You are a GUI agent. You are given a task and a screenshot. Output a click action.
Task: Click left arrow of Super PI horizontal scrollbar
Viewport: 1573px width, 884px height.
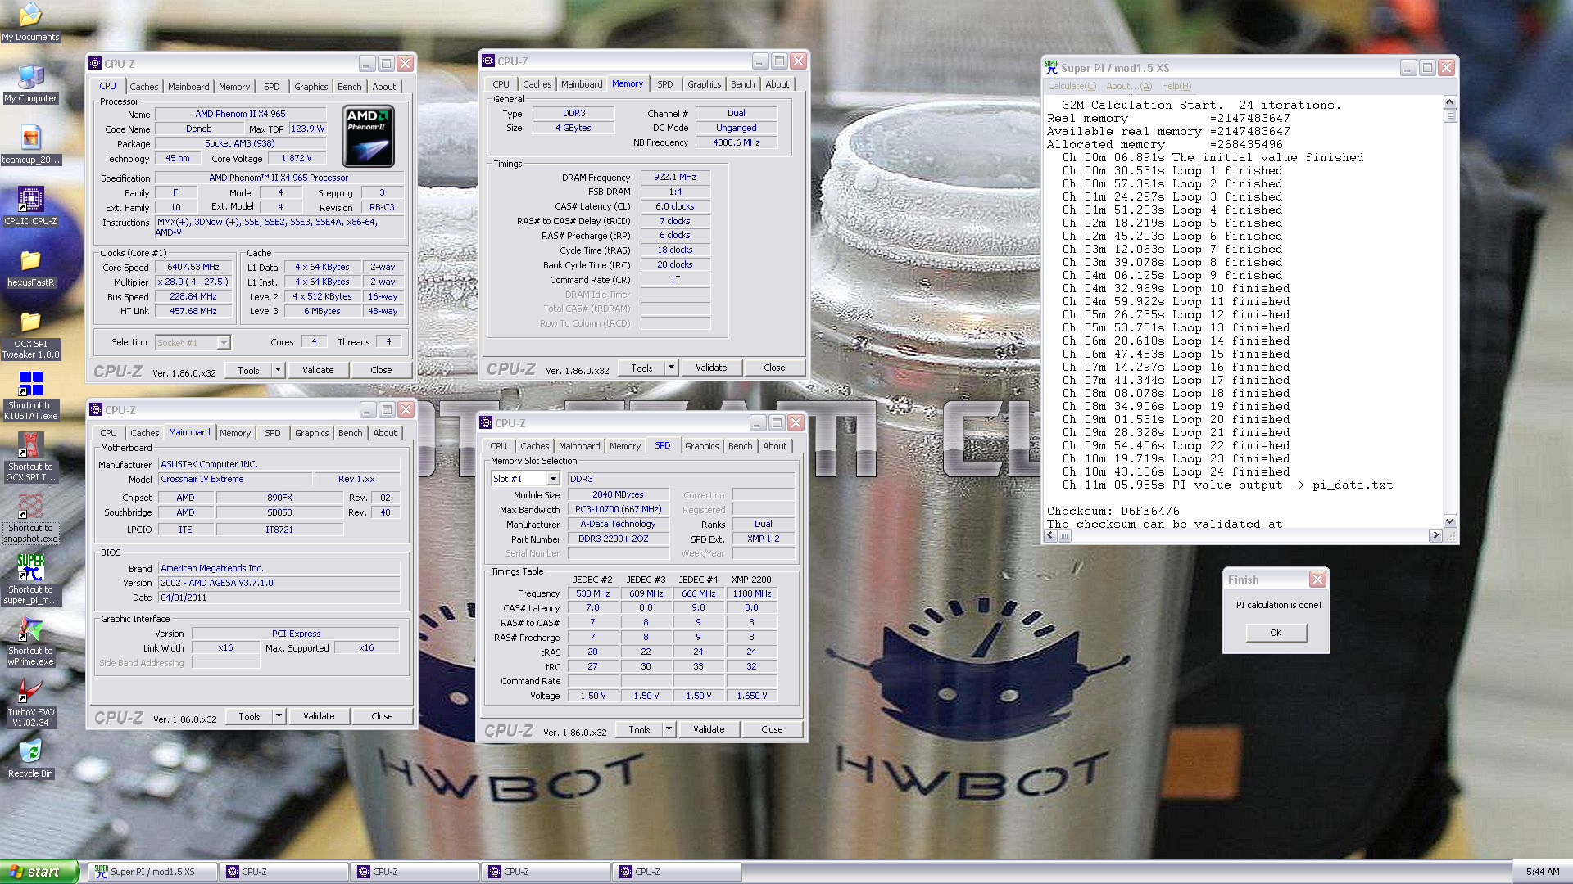1050,535
